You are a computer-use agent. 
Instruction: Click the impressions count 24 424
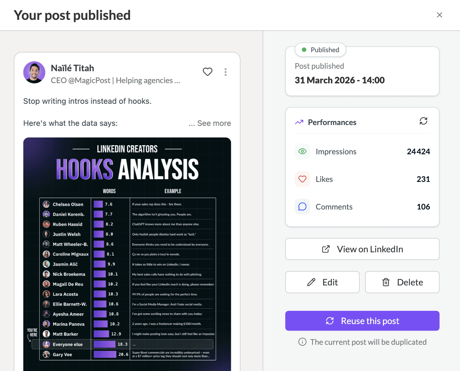pos(418,151)
